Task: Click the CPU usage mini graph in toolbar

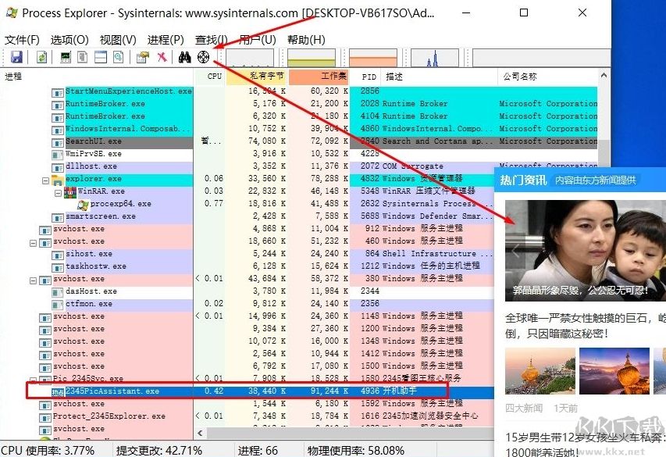Action: (x=250, y=58)
